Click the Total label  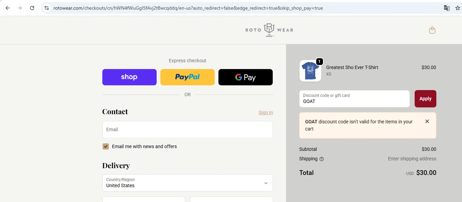(x=306, y=173)
